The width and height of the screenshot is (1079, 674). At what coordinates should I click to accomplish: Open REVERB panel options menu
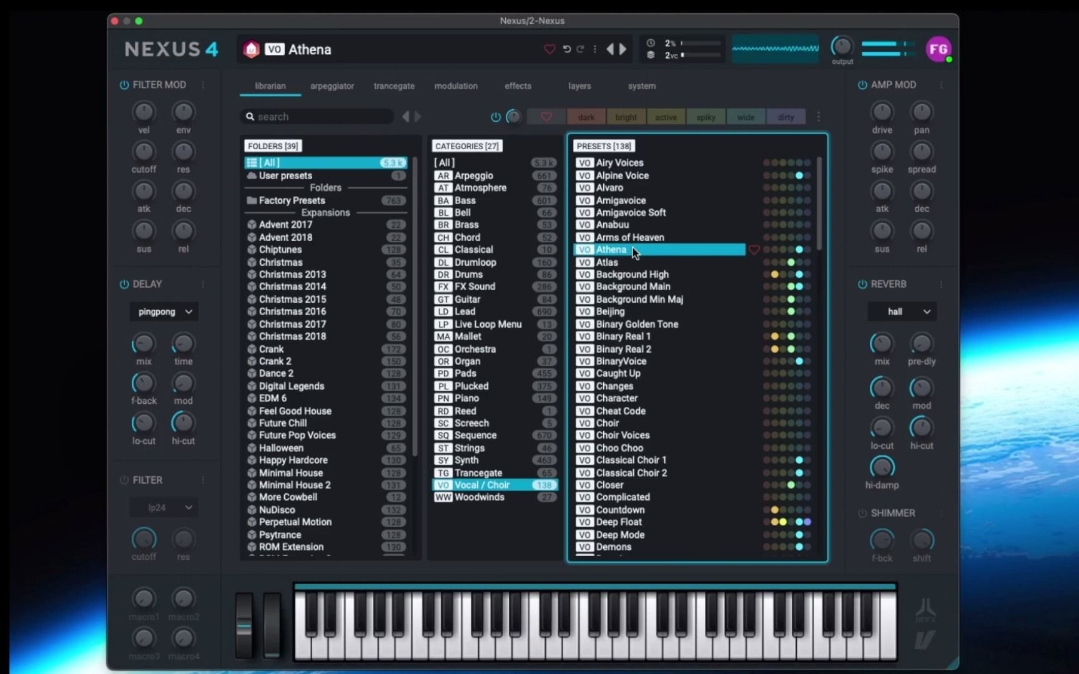942,285
